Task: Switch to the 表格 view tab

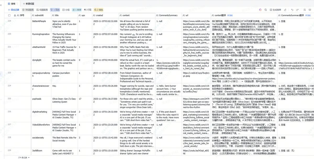Action: click(x=13, y=4)
